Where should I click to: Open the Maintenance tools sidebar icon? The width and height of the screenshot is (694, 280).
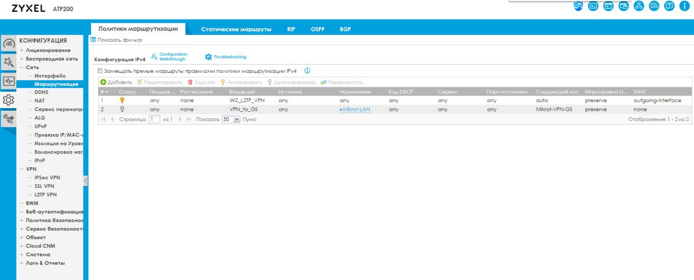[x=8, y=119]
